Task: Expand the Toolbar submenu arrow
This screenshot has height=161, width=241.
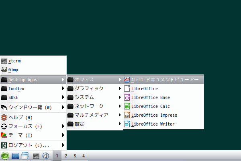Action: 63,89
